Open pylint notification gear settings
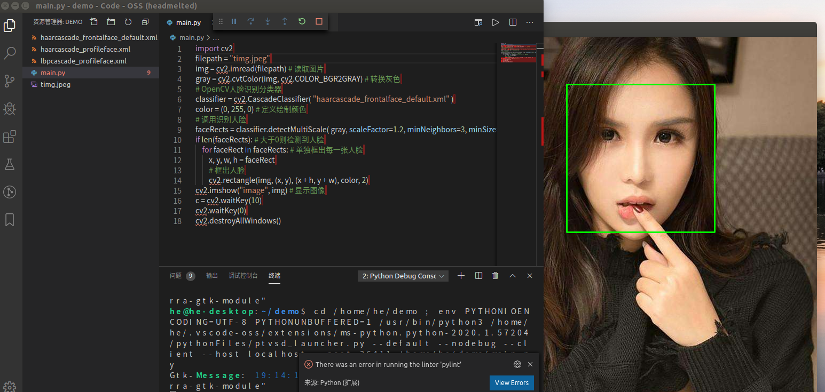825x392 pixels. coord(517,364)
